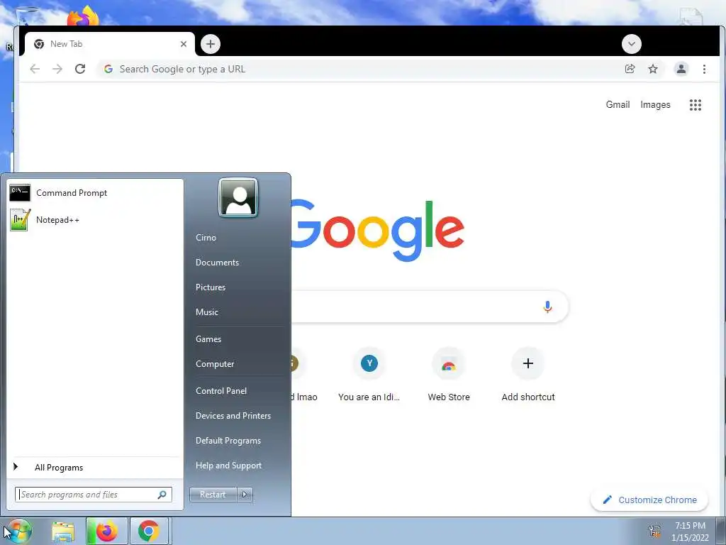Click the voice search microphone
The image size is (726, 545).
click(x=547, y=307)
